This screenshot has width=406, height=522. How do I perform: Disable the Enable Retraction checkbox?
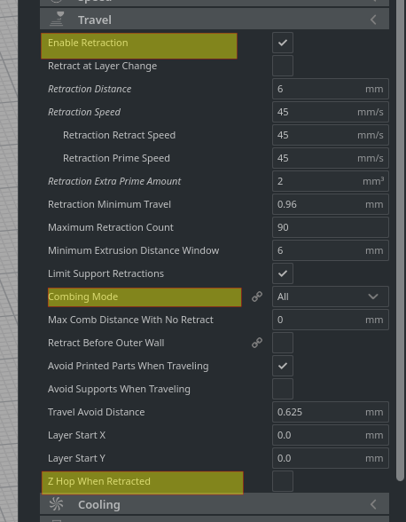[x=283, y=43]
